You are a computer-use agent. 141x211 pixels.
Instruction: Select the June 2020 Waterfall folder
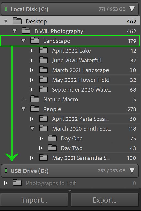pyautogui.click(x=89, y=60)
